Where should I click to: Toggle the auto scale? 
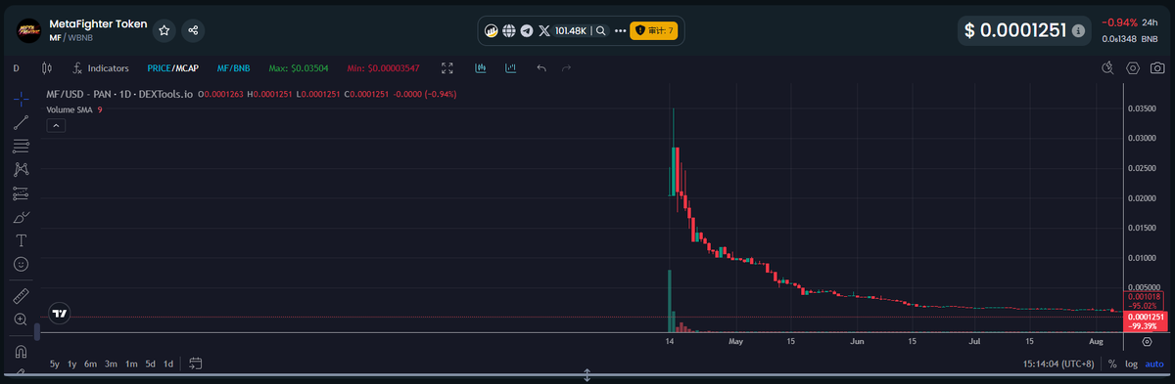click(x=1154, y=363)
